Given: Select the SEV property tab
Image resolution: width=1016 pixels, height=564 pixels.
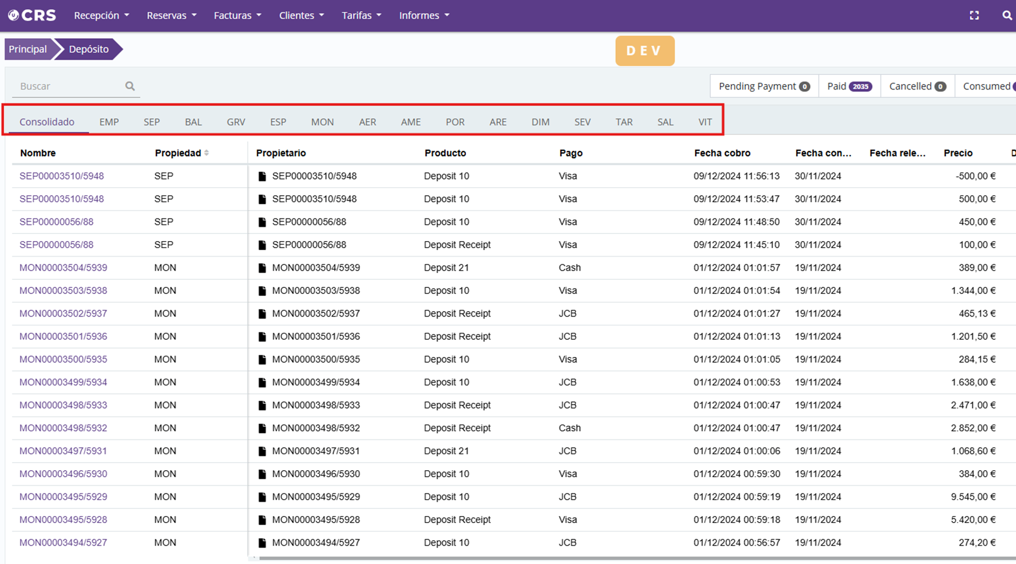Looking at the screenshot, I should 582,122.
